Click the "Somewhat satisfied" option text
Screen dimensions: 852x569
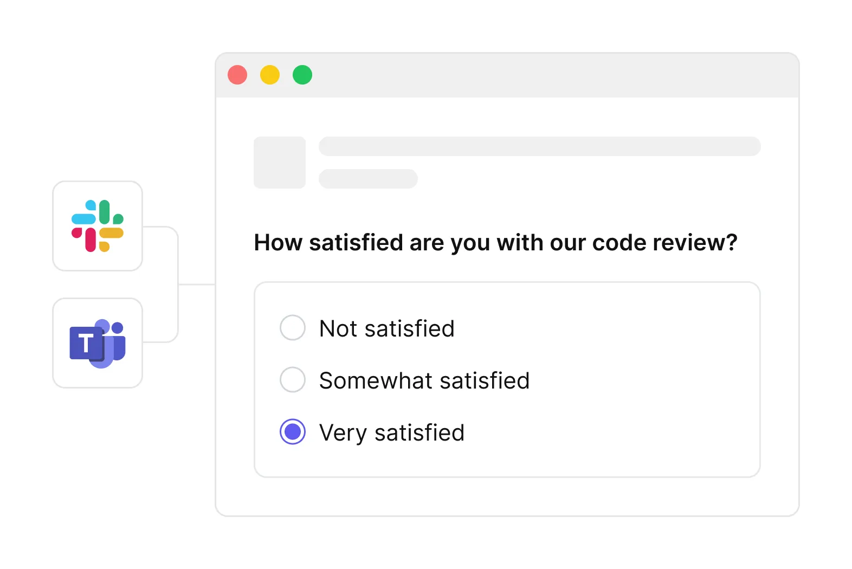coord(424,380)
